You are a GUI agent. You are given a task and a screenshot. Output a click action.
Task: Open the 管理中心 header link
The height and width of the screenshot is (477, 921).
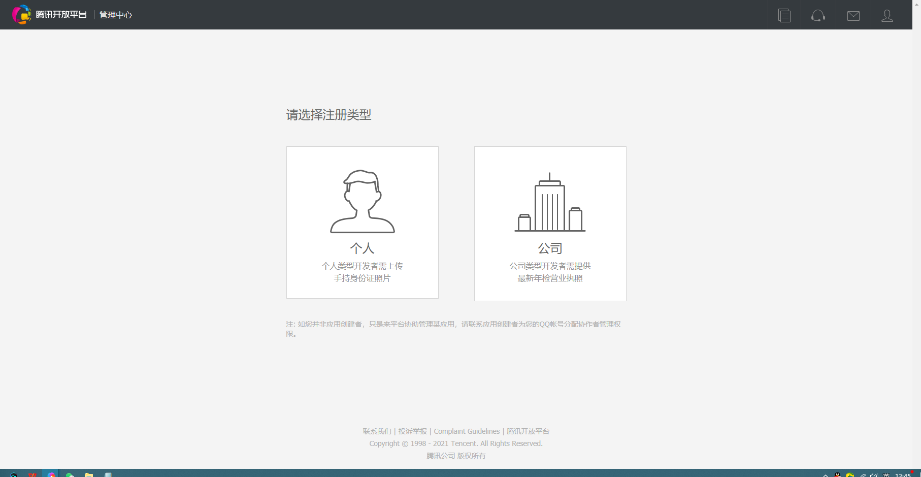click(116, 15)
